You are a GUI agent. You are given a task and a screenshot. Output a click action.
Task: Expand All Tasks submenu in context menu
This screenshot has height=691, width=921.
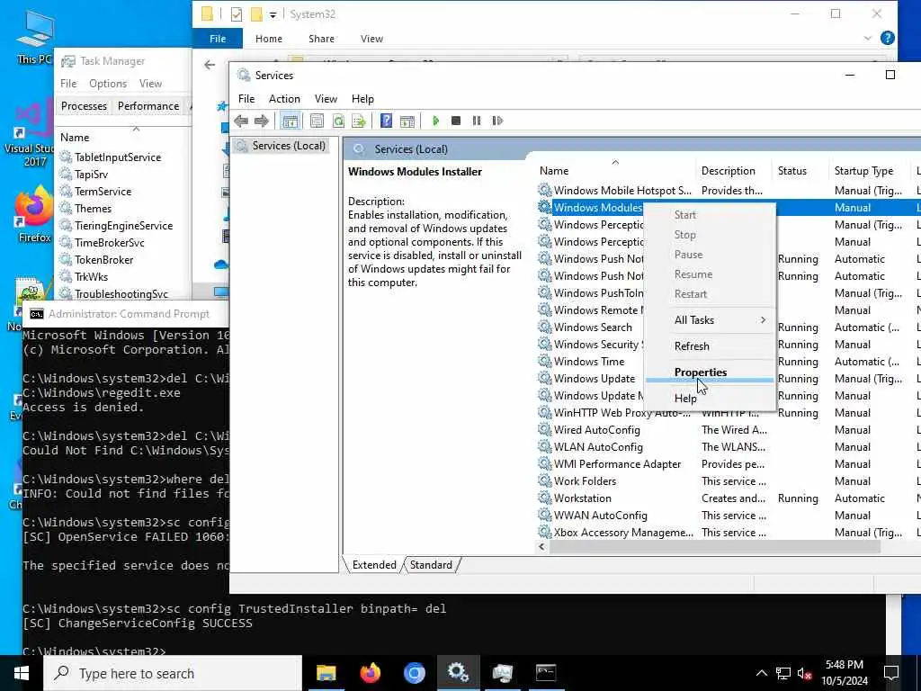710,320
